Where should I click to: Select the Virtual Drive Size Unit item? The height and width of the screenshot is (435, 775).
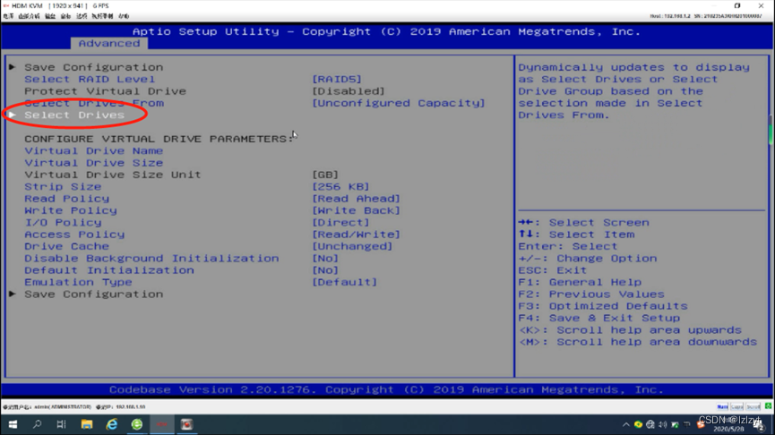pos(113,175)
